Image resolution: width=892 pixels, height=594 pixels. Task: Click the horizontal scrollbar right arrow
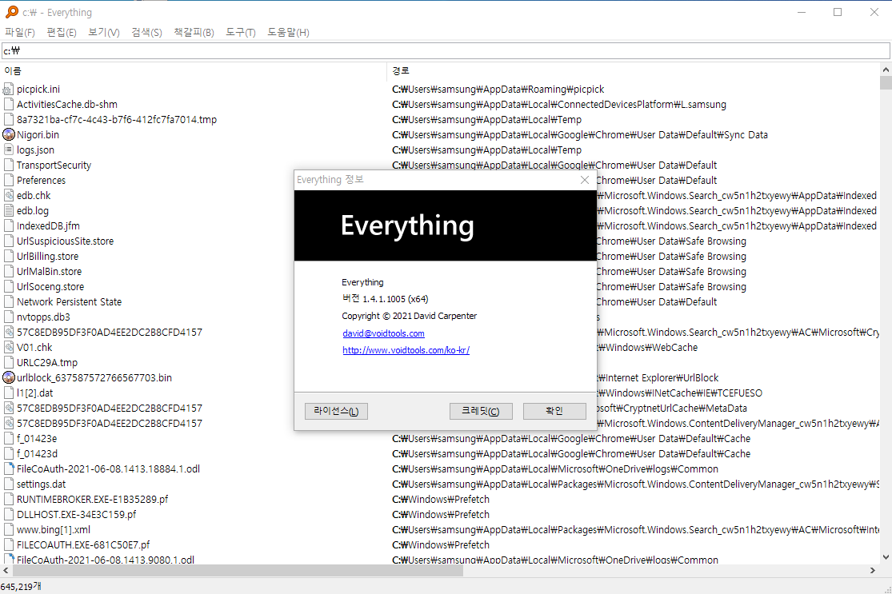click(x=873, y=570)
